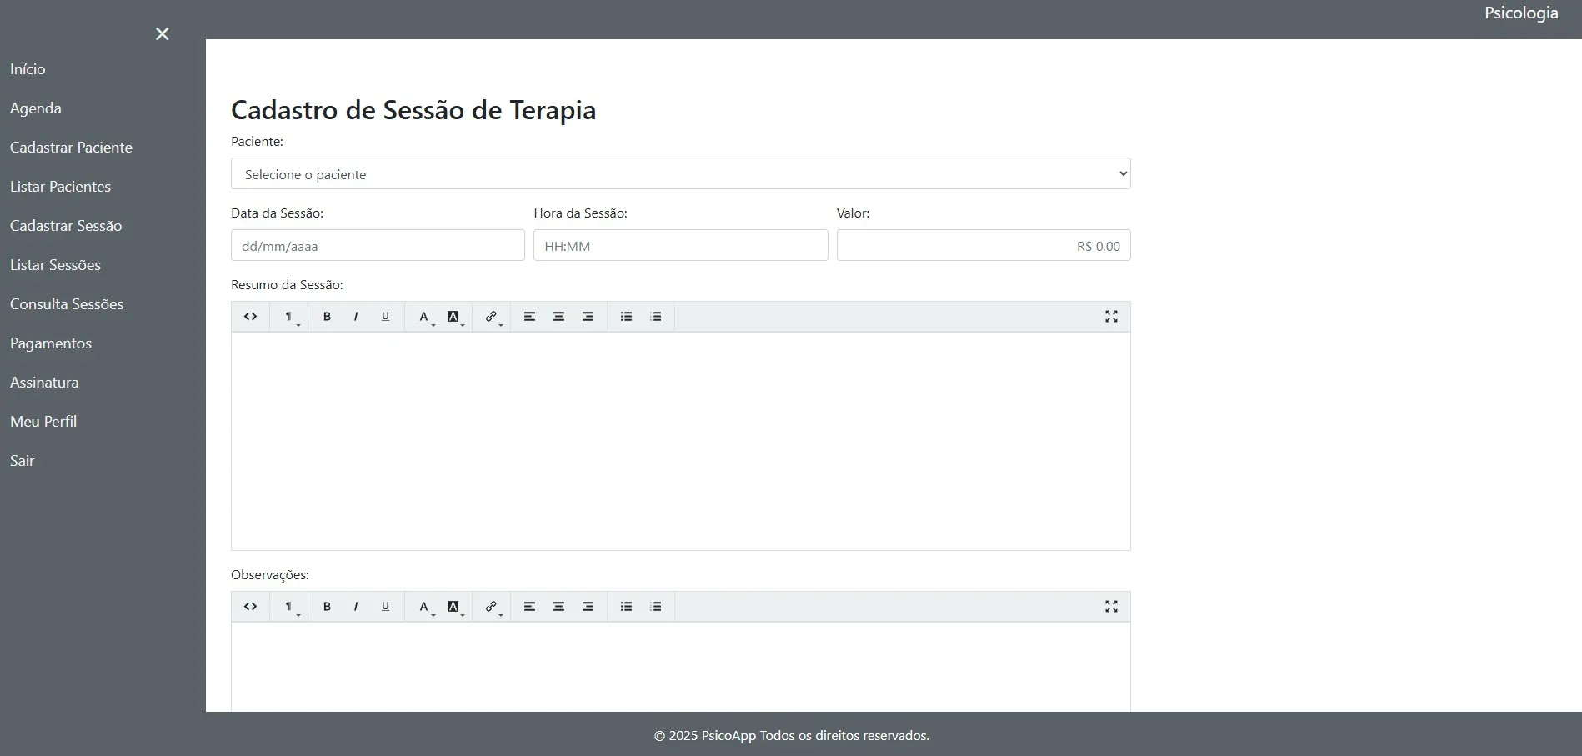Open the paragraph style dropdown in Resumo editor

[x=289, y=317]
